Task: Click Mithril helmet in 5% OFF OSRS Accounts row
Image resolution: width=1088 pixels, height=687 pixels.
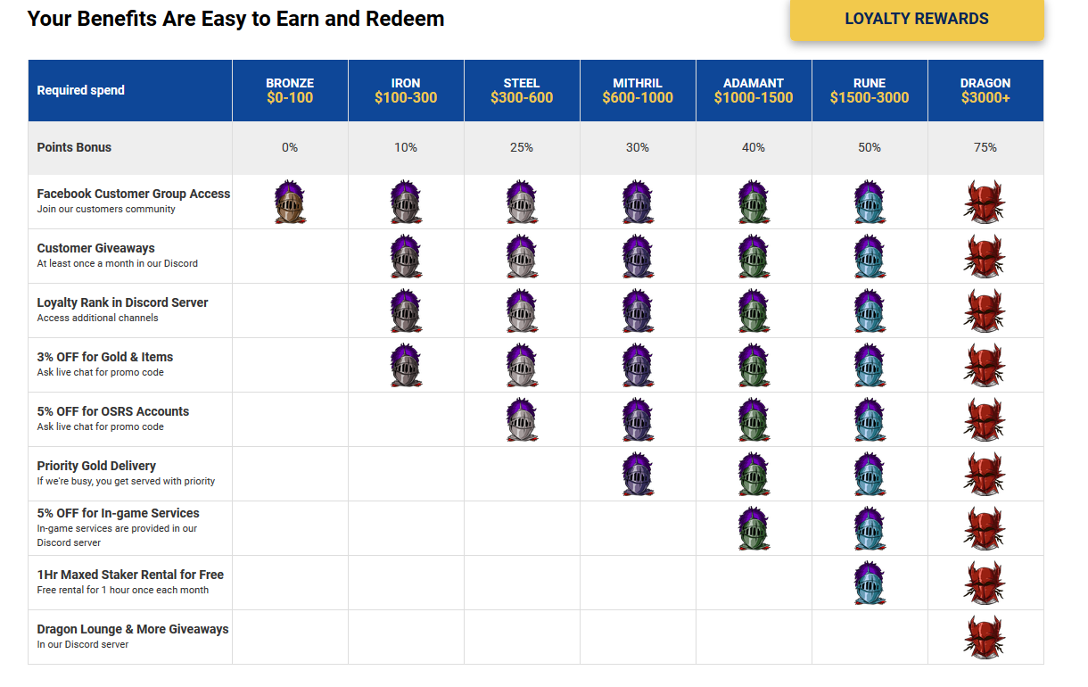Action: click(x=638, y=419)
